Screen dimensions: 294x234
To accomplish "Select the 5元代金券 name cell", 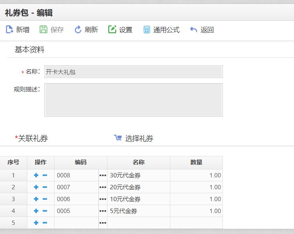I will tap(138, 211).
